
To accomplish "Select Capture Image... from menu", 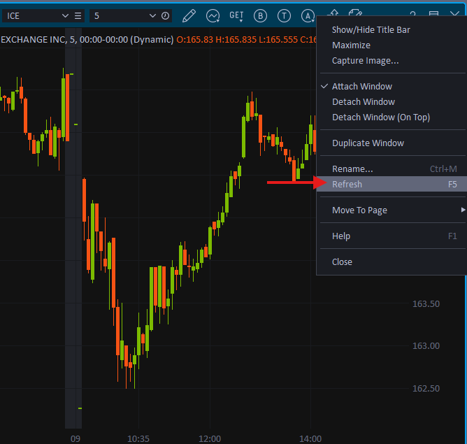I will (365, 61).
